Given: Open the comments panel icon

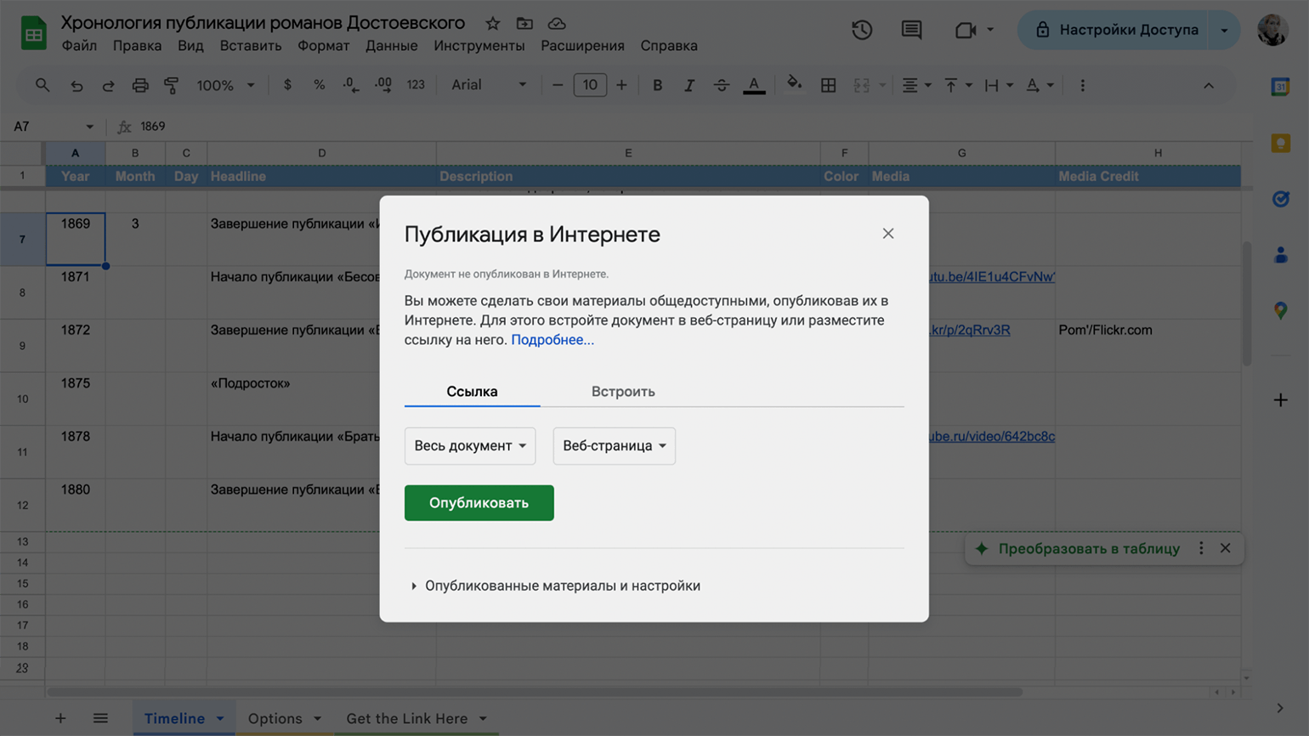Looking at the screenshot, I should pos(911,30).
